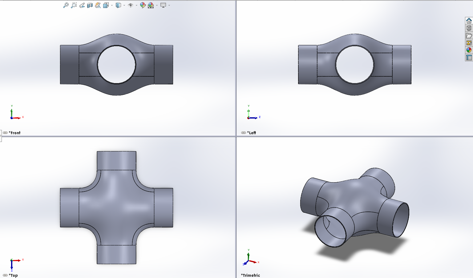Click the *Trimetric view label

250,275
